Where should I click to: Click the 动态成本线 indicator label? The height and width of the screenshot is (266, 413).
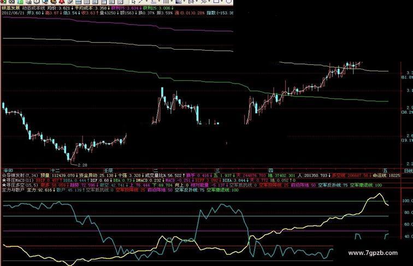point(34,8)
